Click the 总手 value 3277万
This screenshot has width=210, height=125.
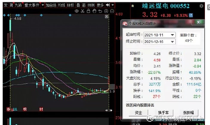155,85
